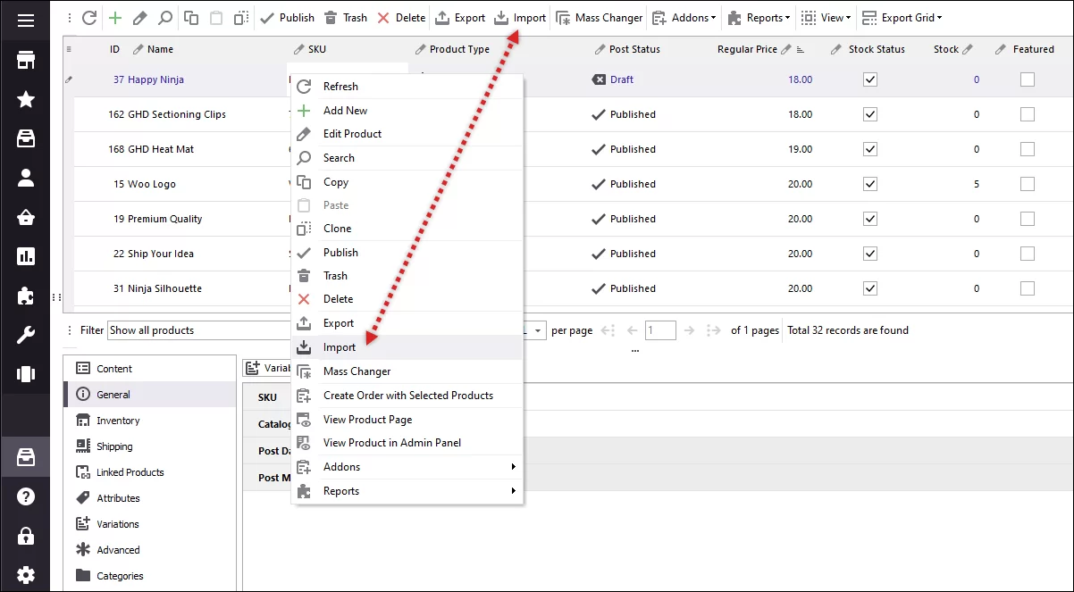Copy products using the Copy icon
1074x592 pixels.
tap(189, 17)
